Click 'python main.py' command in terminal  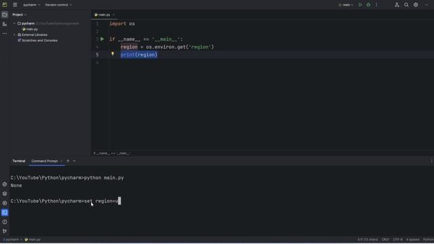pos(104,178)
